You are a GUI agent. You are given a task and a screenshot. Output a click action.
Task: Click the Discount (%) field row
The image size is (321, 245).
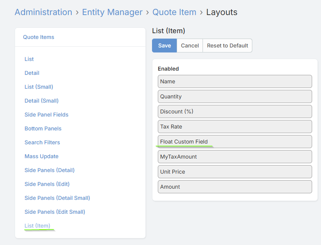pyautogui.click(x=235, y=112)
